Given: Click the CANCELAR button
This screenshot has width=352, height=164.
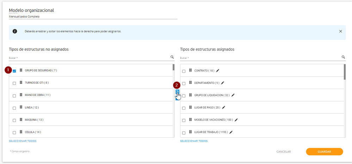Looking at the screenshot, I should point(284,152).
